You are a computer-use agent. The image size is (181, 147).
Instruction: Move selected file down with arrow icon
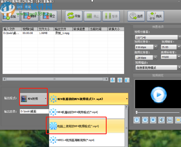click(112, 80)
